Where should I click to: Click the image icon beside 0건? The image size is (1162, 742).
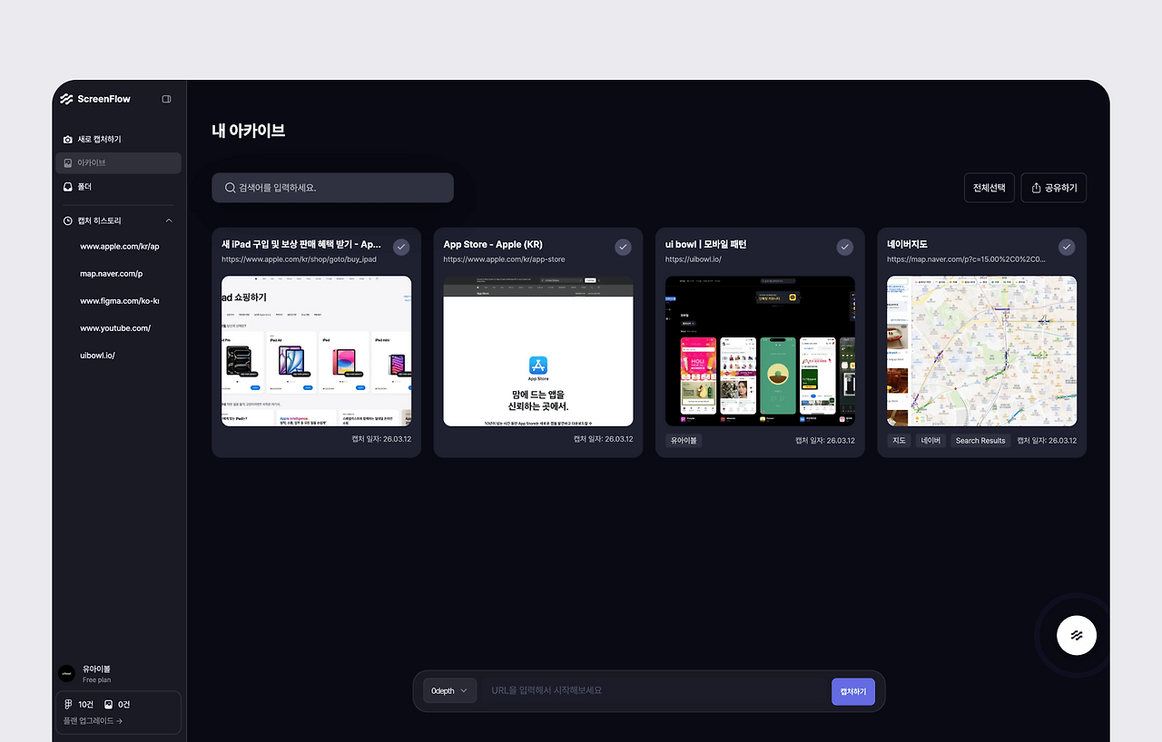click(x=108, y=704)
